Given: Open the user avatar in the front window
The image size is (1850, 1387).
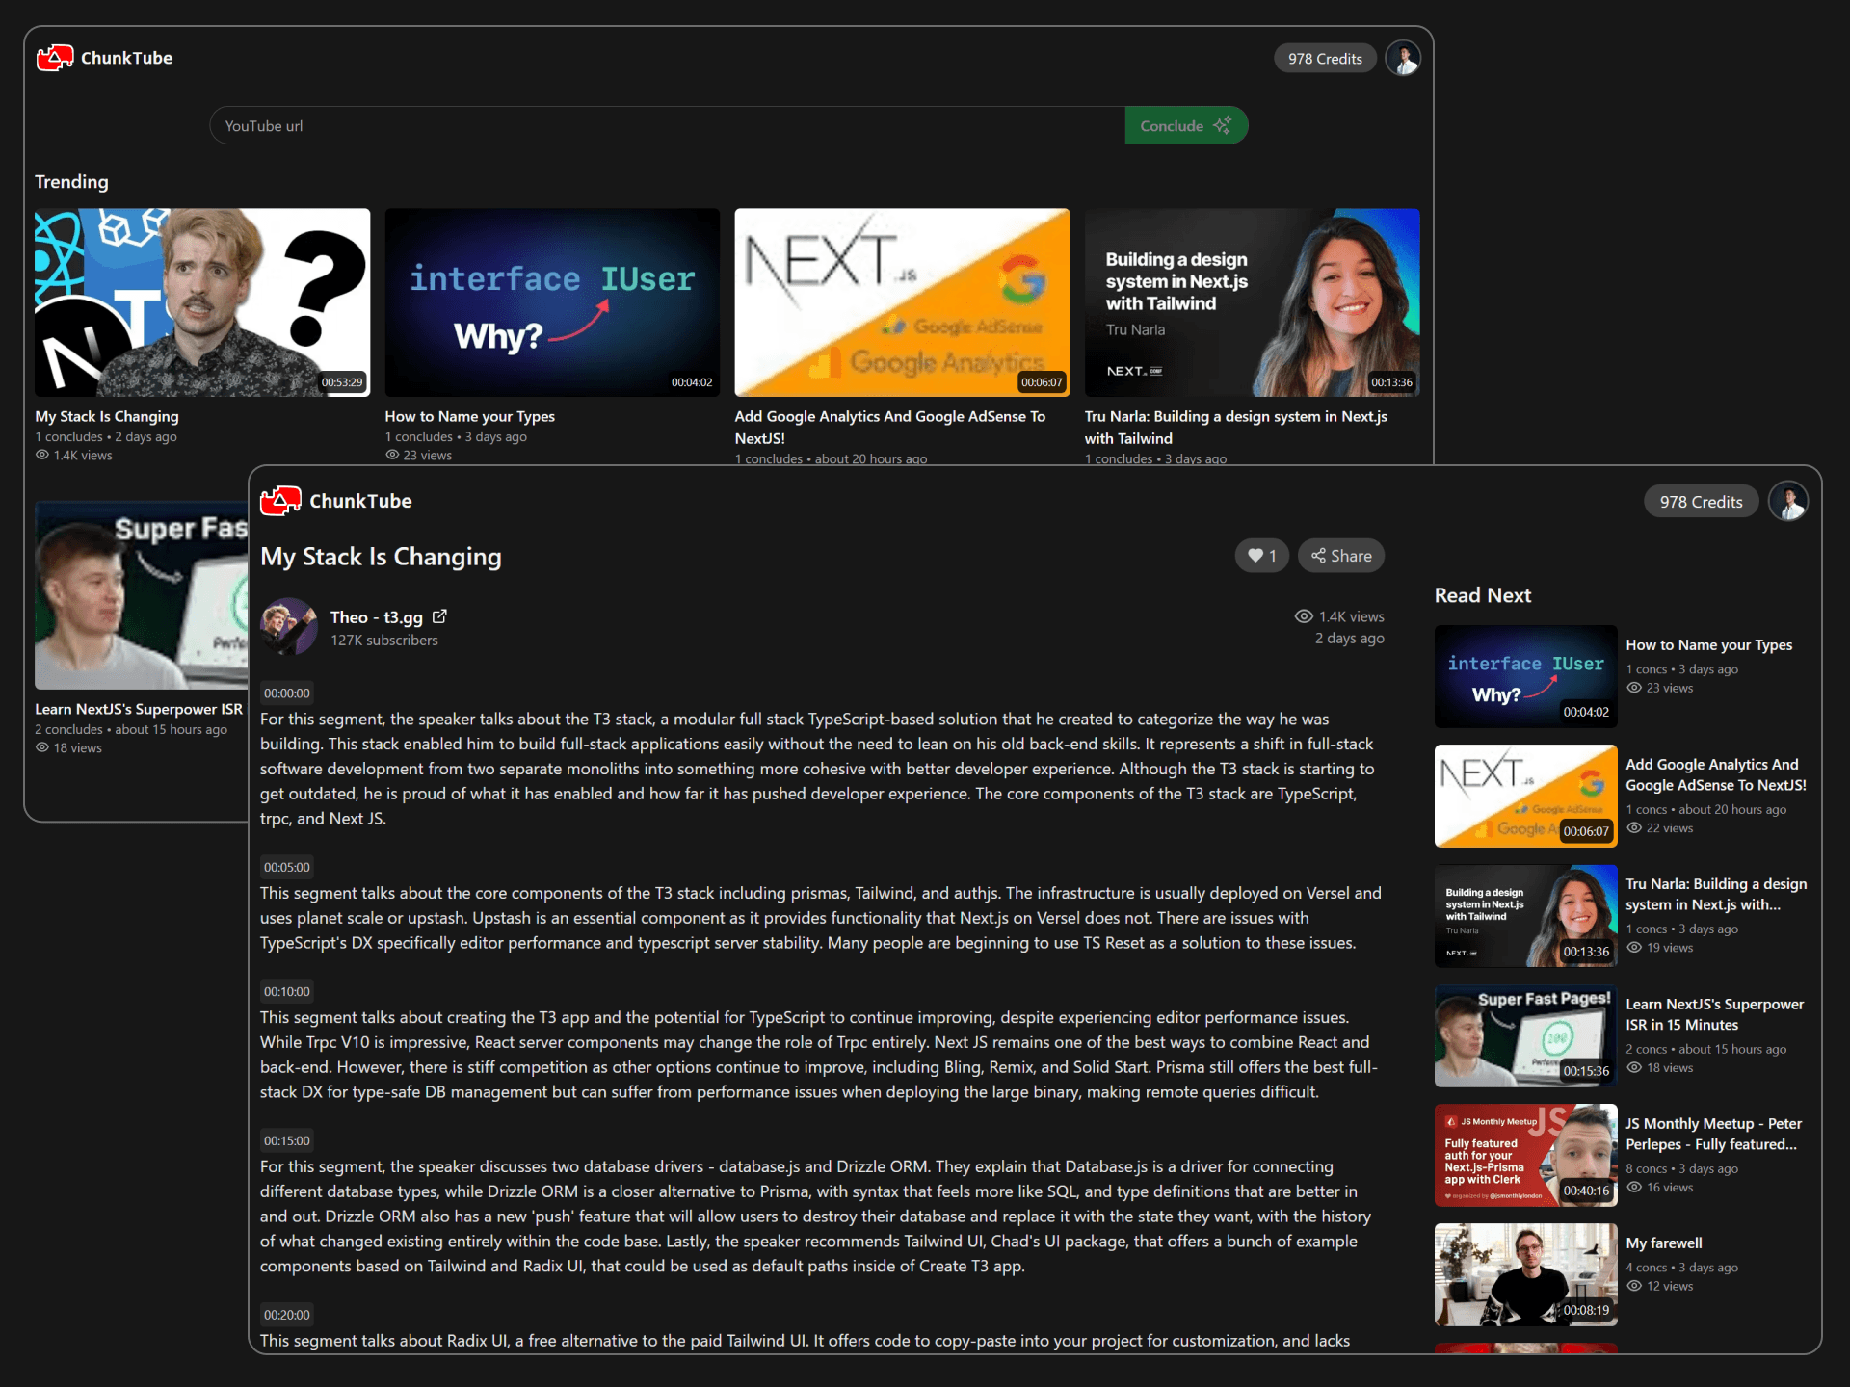Looking at the screenshot, I should pos(1788,502).
